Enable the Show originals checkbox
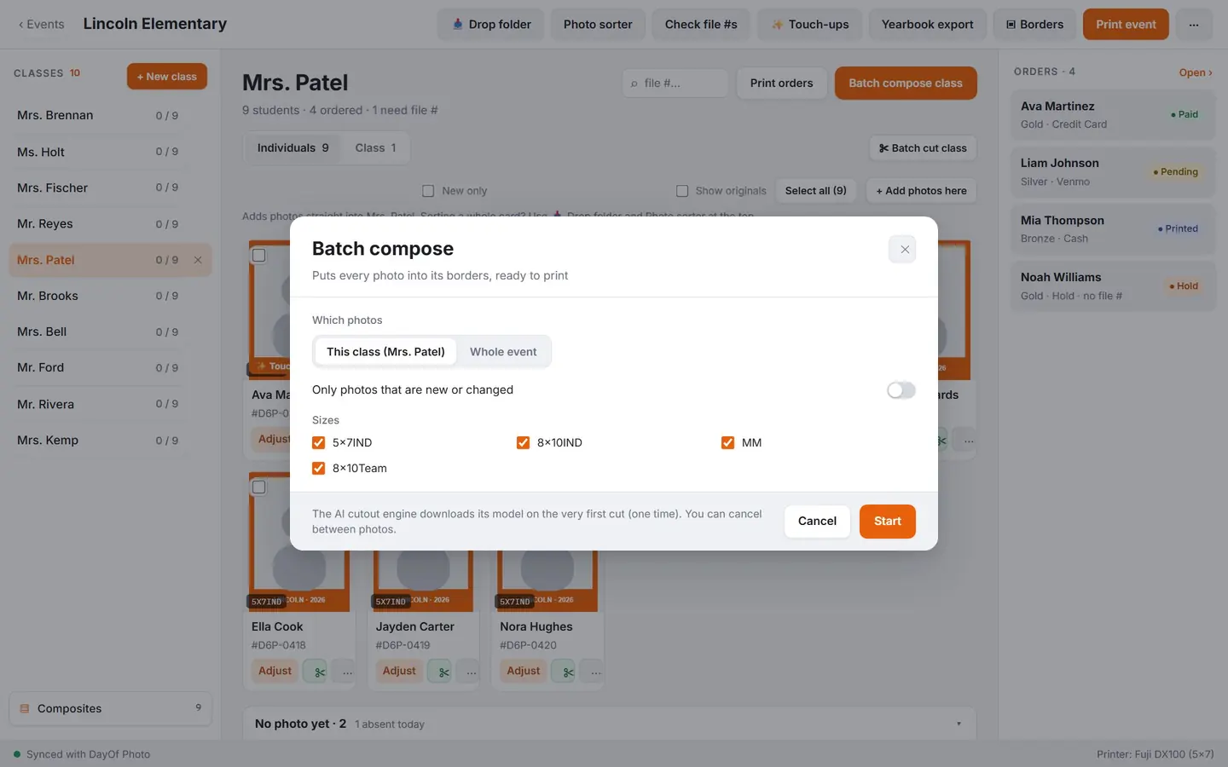 click(x=682, y=191)
